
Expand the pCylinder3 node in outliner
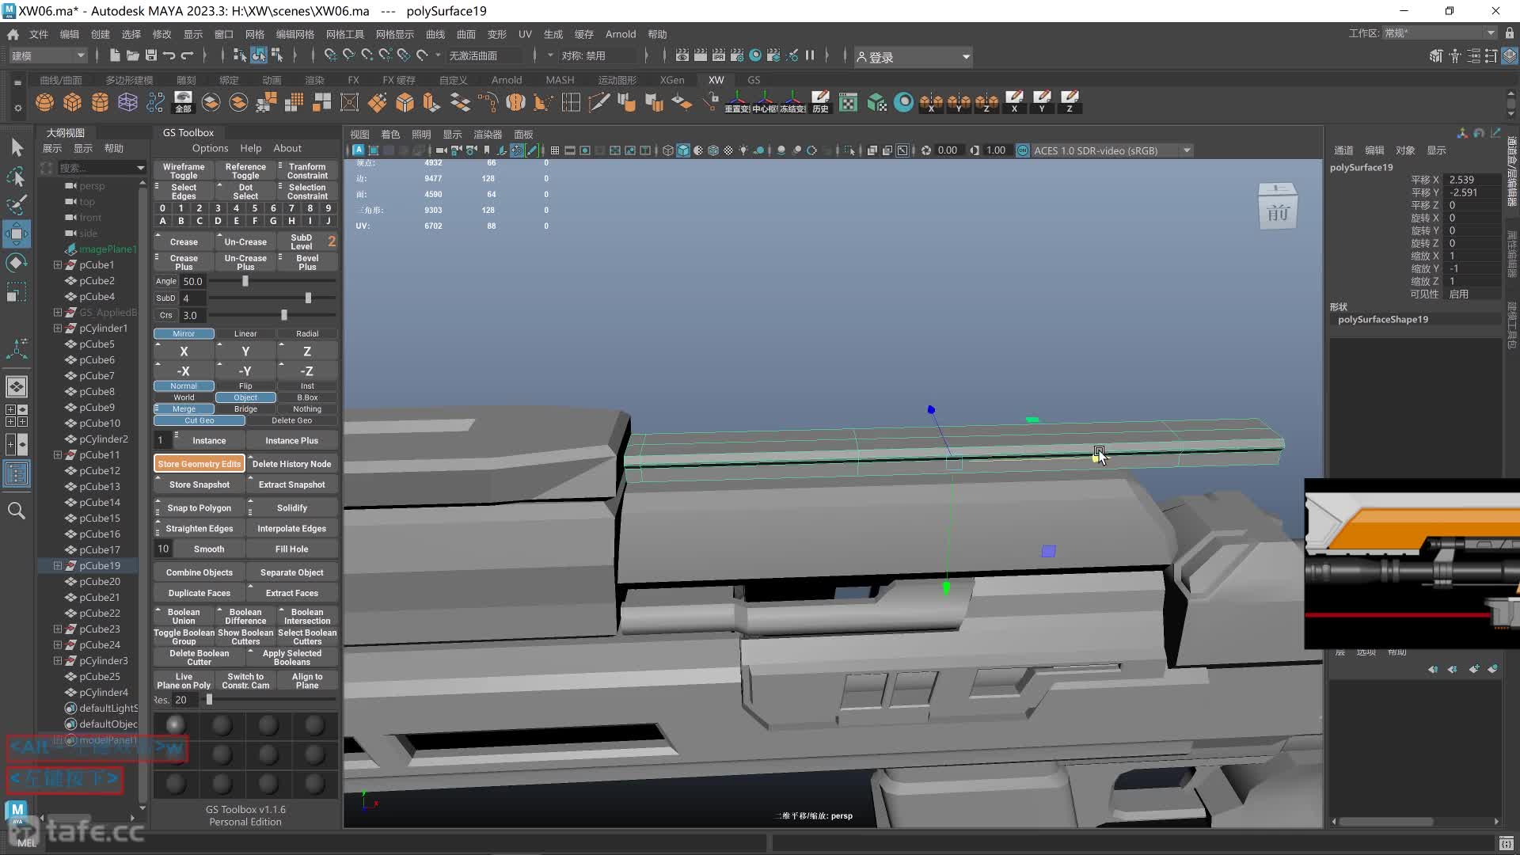58,661
